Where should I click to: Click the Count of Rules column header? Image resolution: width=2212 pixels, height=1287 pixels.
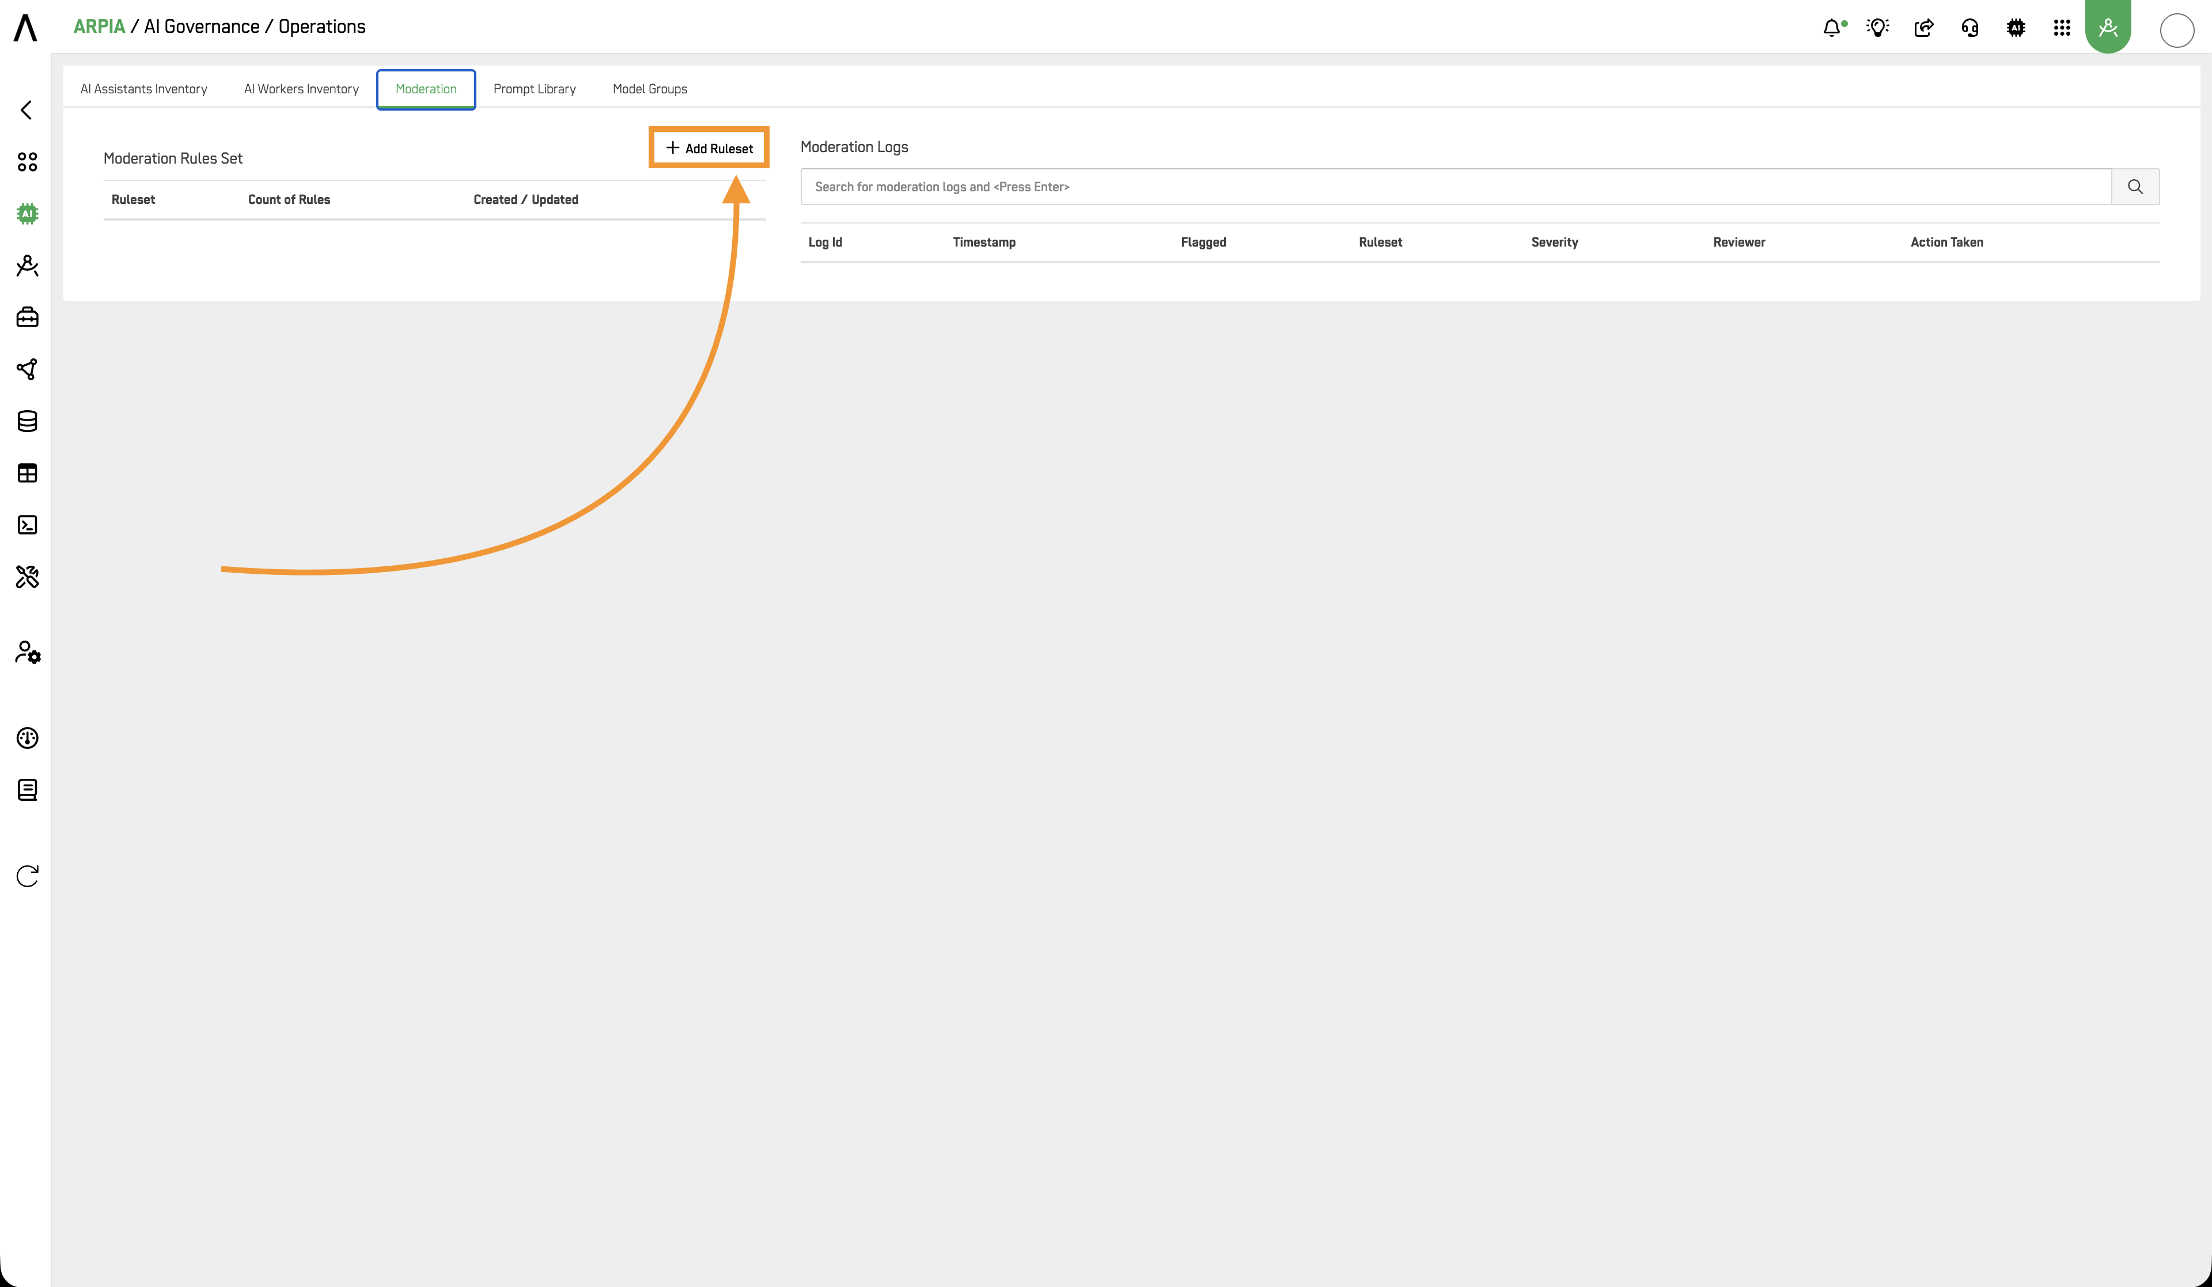(x=290, y=199)
